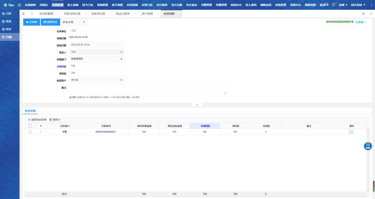Open the notification bell

pos(333,5)
